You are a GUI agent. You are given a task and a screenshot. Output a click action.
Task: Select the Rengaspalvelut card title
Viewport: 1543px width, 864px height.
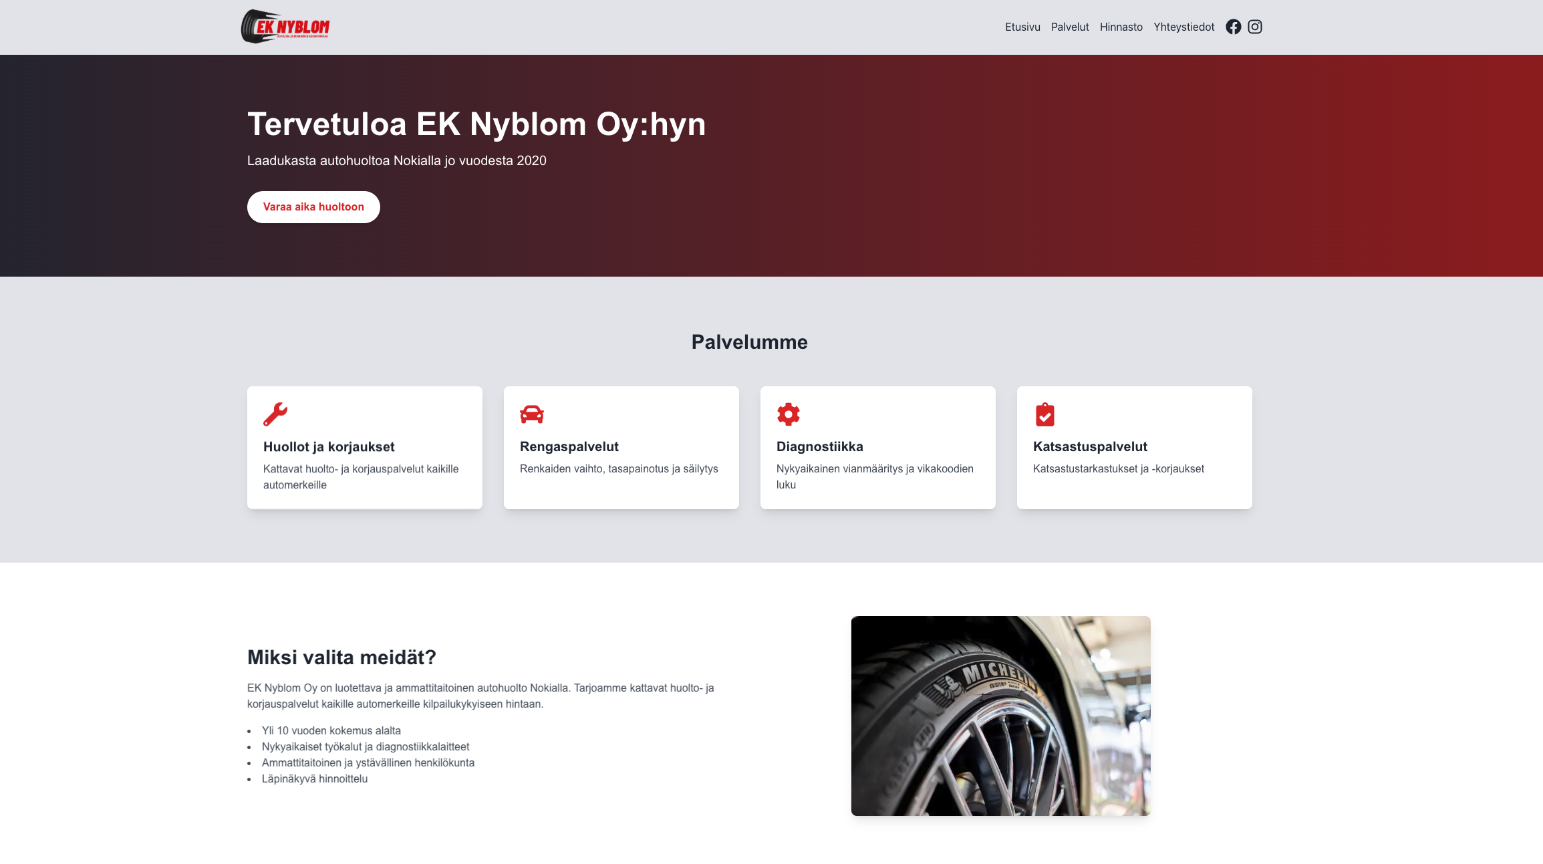click(x=569, y=447)
